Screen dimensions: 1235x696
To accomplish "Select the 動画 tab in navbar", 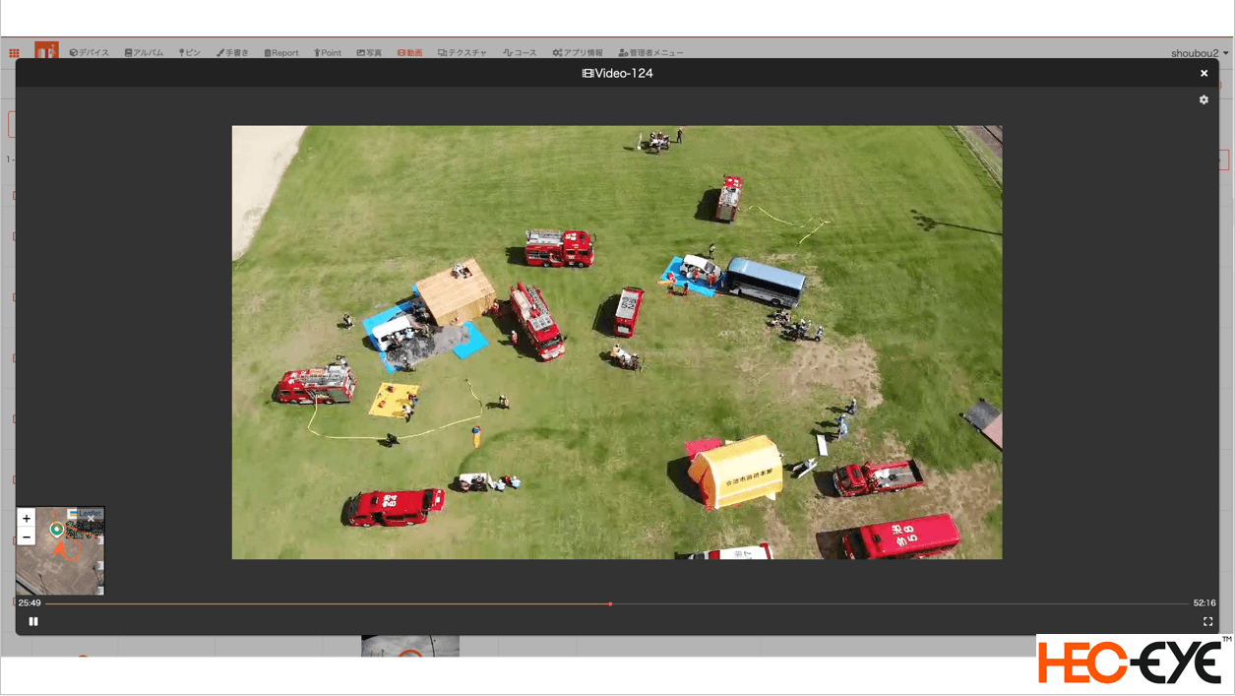I will tap(409, 53).
